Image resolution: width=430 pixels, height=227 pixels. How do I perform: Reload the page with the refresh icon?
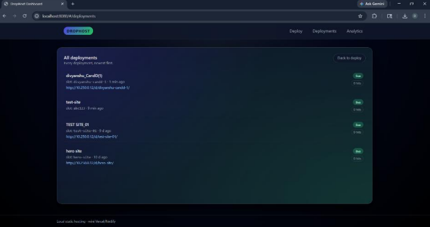pyautogui.click(x=24, y=16)
